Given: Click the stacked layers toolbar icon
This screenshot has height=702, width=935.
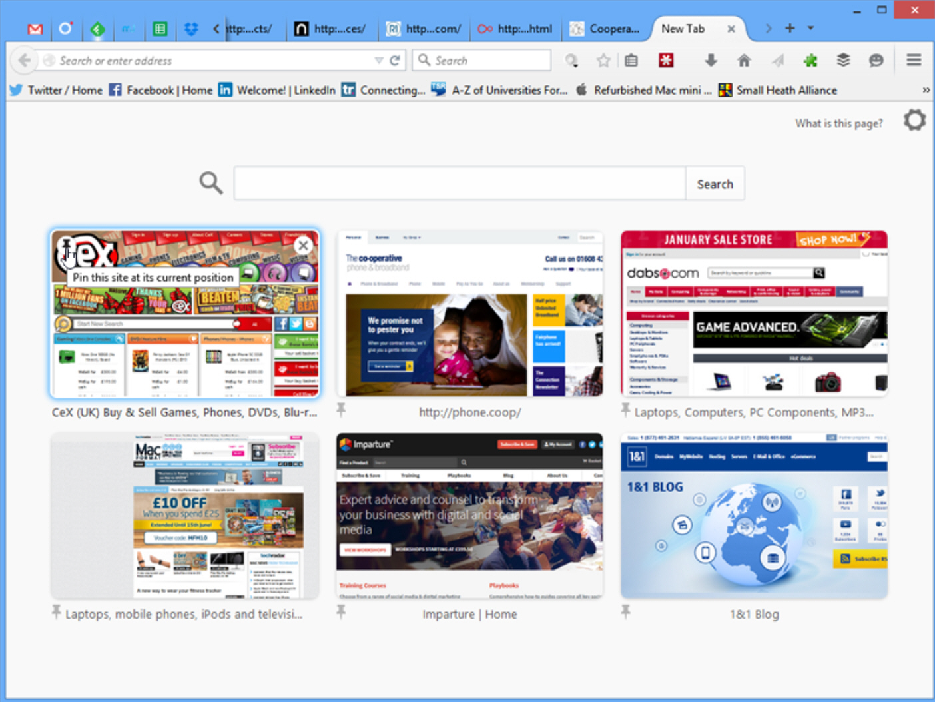Looking at the screenshot, I should pyautogui.click(x=843, y=61).
